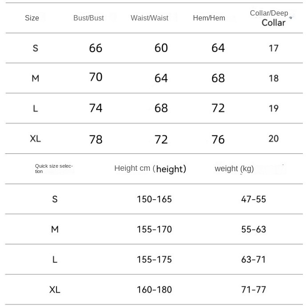This screenshot has width=306, height=306.
Task: Select the Bust/Bust column header
Action: coord(89,18)
